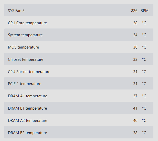The image size is (158, 141).
Task: Select the DRAM A2 temperature label
Action: click(x=28, y=121)
